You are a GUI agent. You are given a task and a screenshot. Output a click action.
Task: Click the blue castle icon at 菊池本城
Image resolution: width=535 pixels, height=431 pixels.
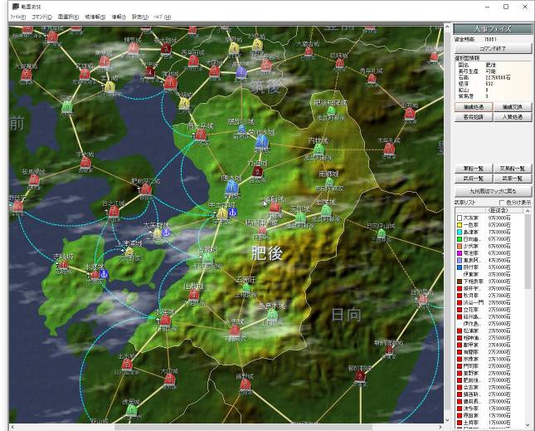point(262,141)
